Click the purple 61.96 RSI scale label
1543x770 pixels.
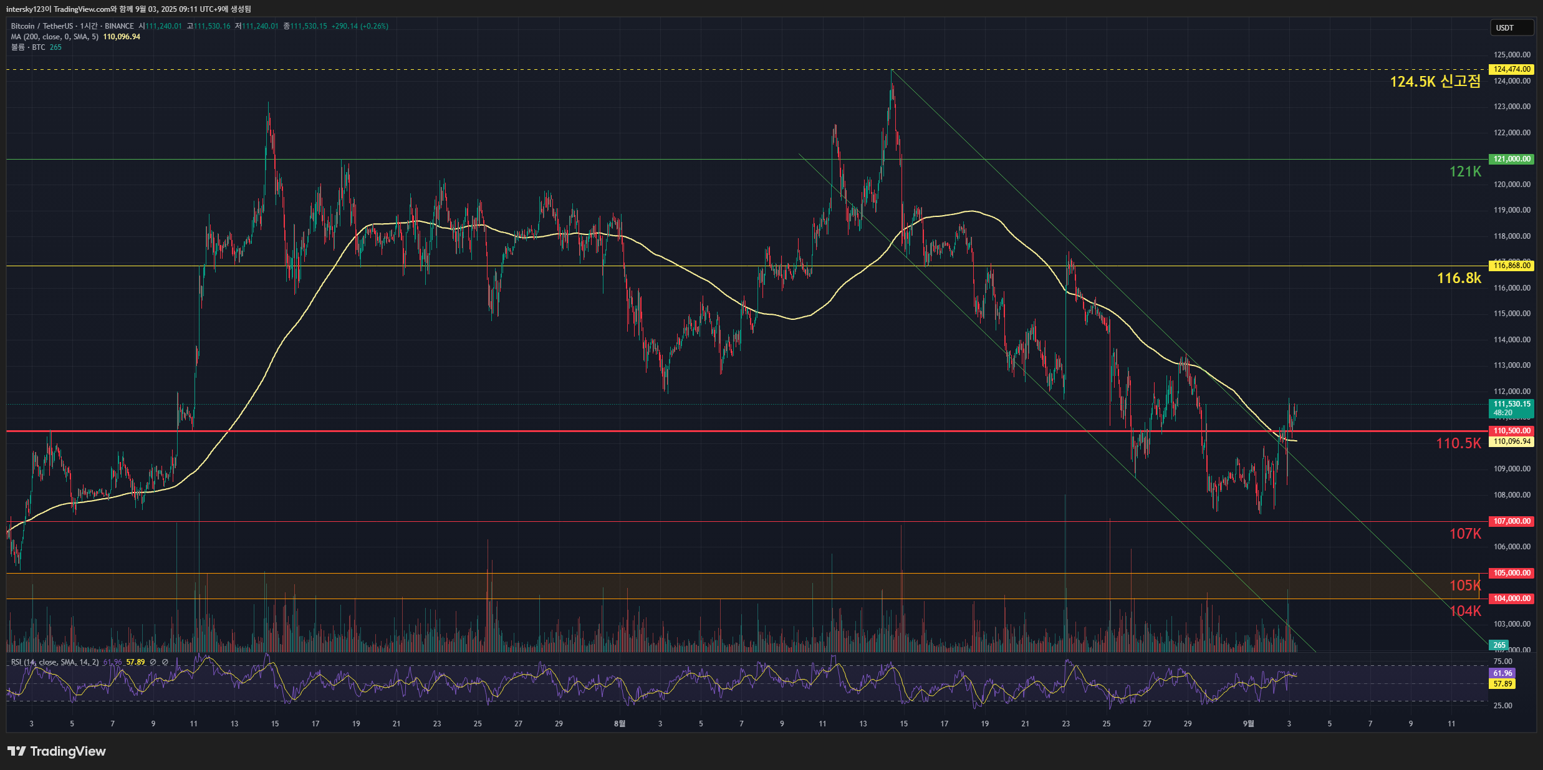(x=1502, y=673)
